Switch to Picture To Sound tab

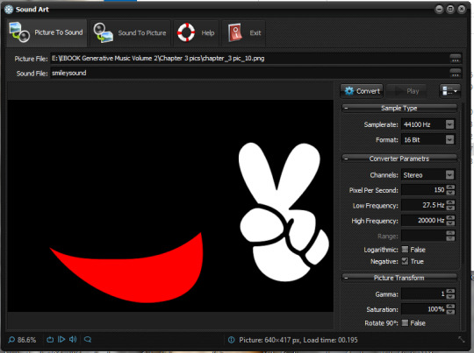(47, 33)
